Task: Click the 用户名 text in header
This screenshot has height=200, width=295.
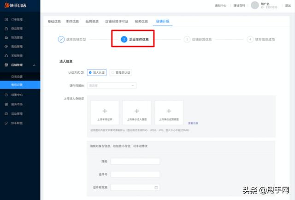Action: [x=265, y=4]
